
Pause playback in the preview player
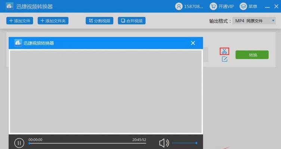[x=19, y=143]
